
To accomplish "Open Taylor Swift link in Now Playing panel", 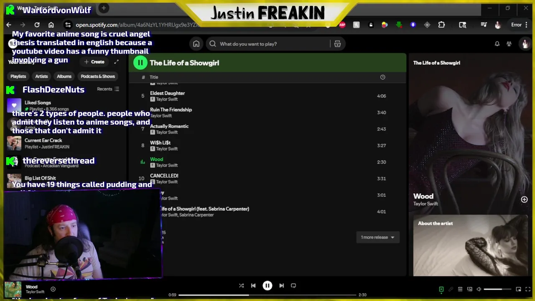I will [425, 204].
